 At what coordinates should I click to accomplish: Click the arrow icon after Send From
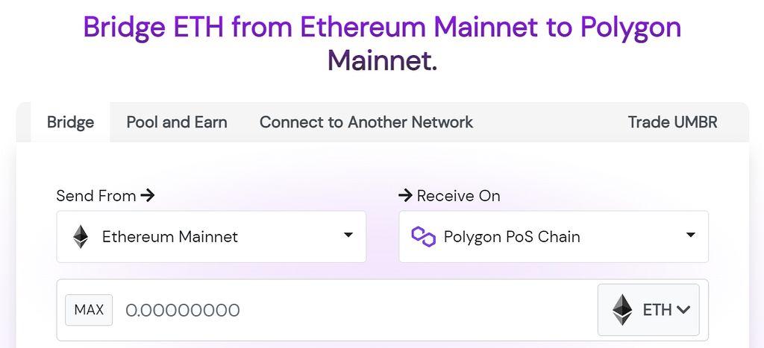(147, 196)
